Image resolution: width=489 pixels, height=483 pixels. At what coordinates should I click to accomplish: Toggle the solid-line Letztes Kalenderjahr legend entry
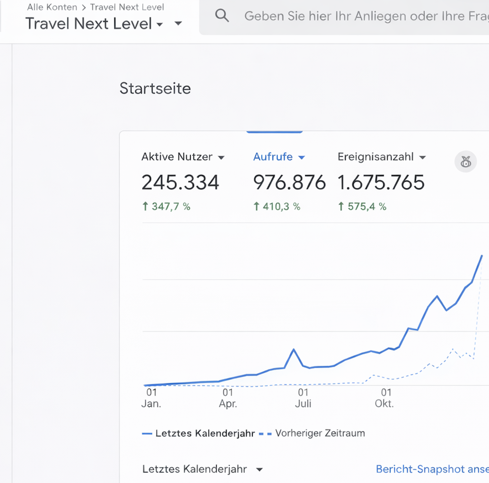(x=199, y=433)
